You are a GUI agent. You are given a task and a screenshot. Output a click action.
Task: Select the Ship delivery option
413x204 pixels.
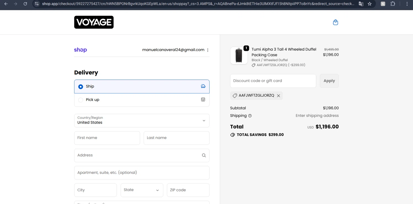pyautogui.click(x=142, y=86)
